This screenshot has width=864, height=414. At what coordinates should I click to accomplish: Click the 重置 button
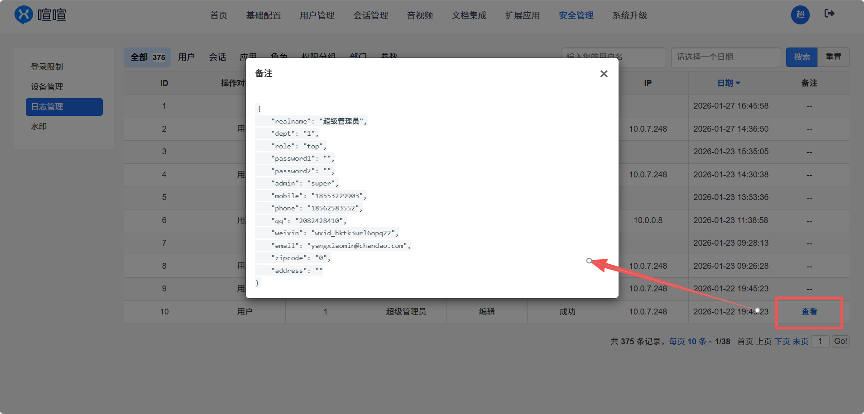pyautogui.click(x=833, y=57)
